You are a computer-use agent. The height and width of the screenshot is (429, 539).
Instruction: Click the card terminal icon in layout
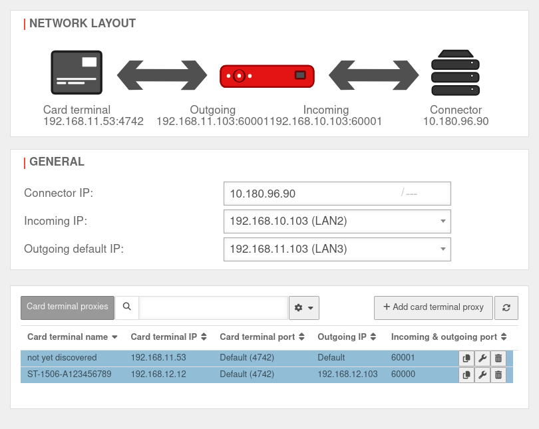pos(77,72)
